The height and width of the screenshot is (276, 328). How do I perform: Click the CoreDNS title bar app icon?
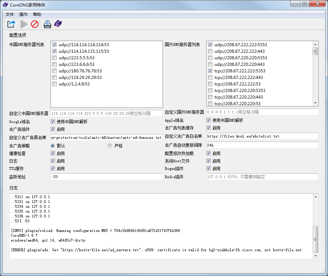pyautogui.click(x=6, y=5)
